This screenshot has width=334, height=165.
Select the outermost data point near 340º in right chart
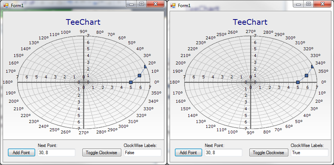pos(313,67)
